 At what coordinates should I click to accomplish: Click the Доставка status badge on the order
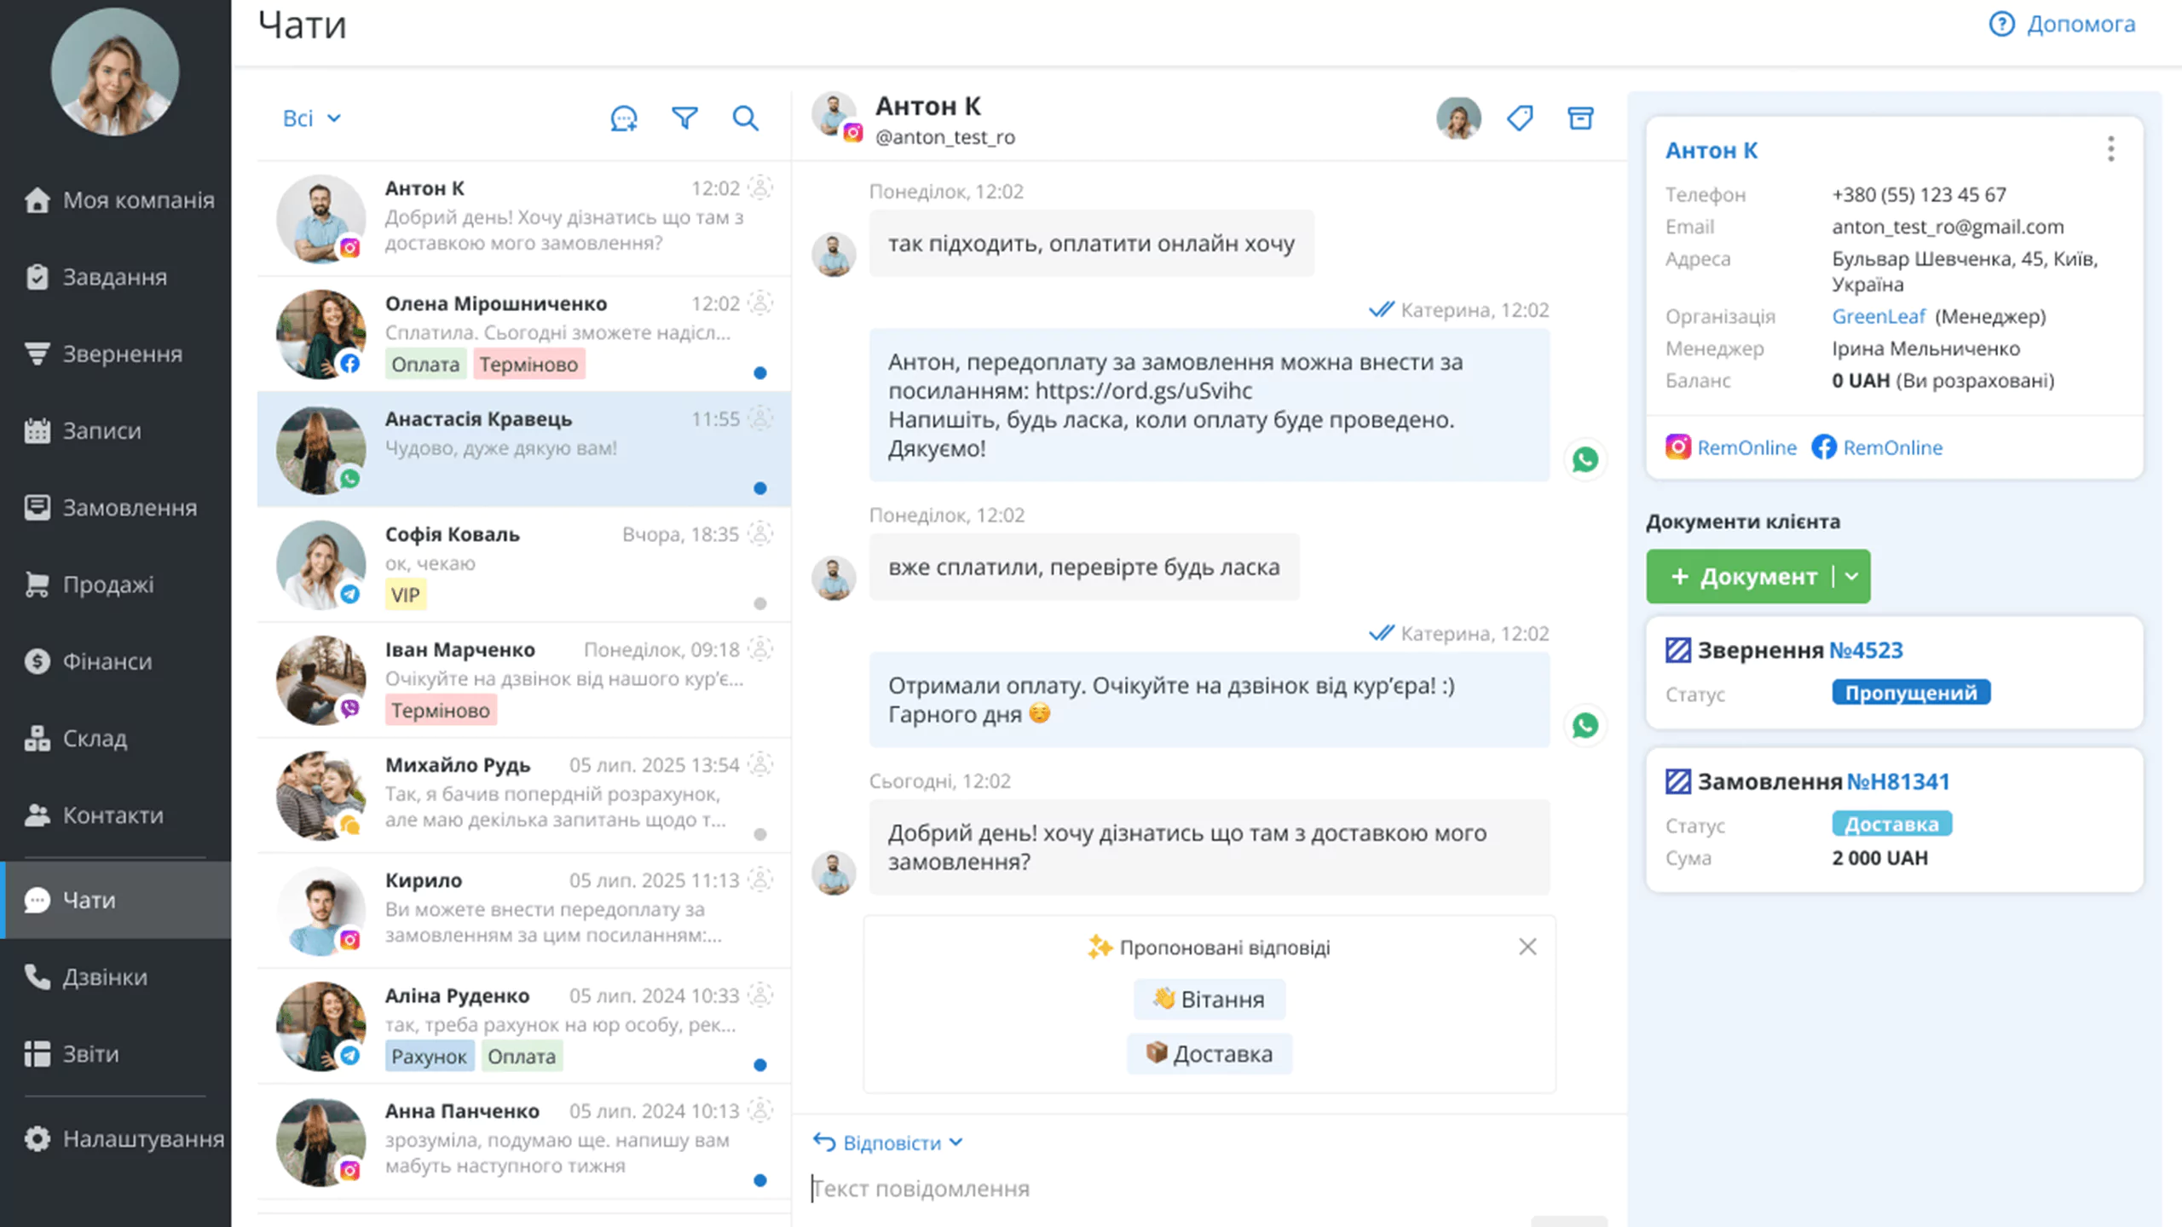coord(1891,824)
